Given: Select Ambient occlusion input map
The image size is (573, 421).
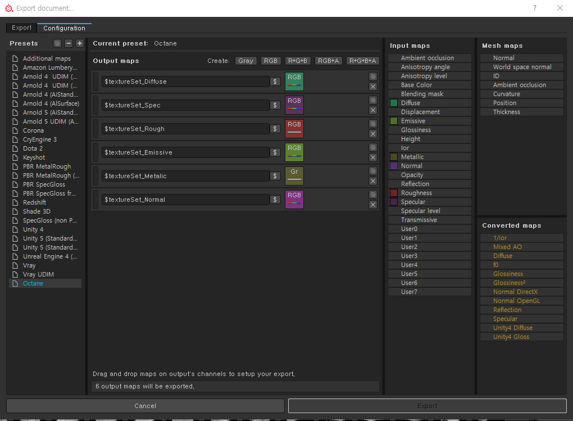Looking at the screenshot, I should (x=430, y=58).
